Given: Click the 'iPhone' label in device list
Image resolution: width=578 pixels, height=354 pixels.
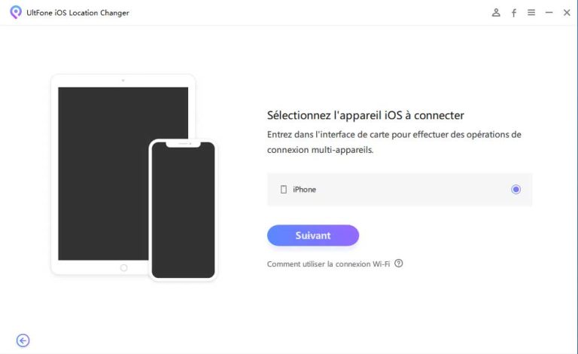Looking at the screenshot, I should [304, 190].
